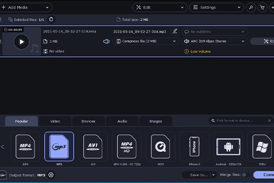Screen dimensions: 274x183
Task: Open AAC 319 Kbps Stereo audio dropdown
Action: coord(215,41)
